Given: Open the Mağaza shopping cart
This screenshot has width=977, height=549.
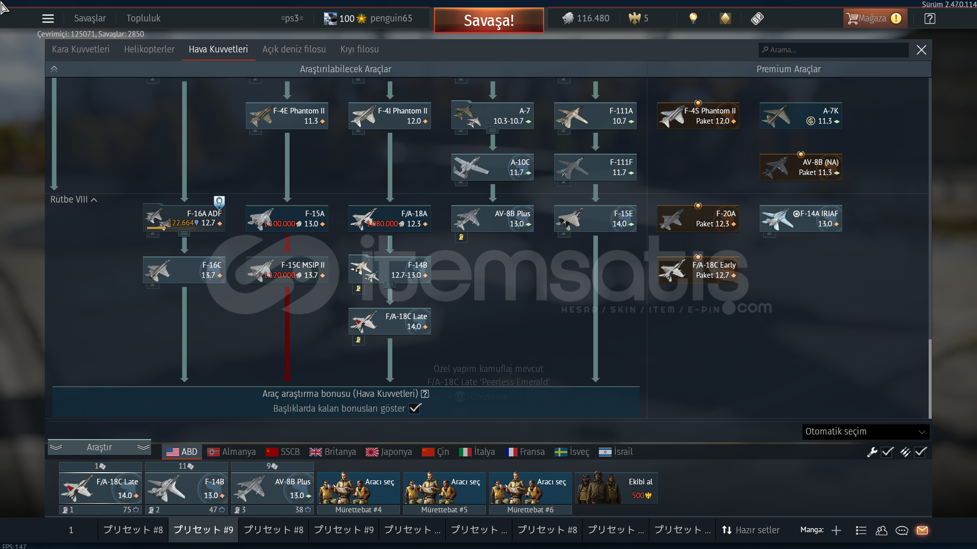Looking at the screenshot, I should pos(874,18).
